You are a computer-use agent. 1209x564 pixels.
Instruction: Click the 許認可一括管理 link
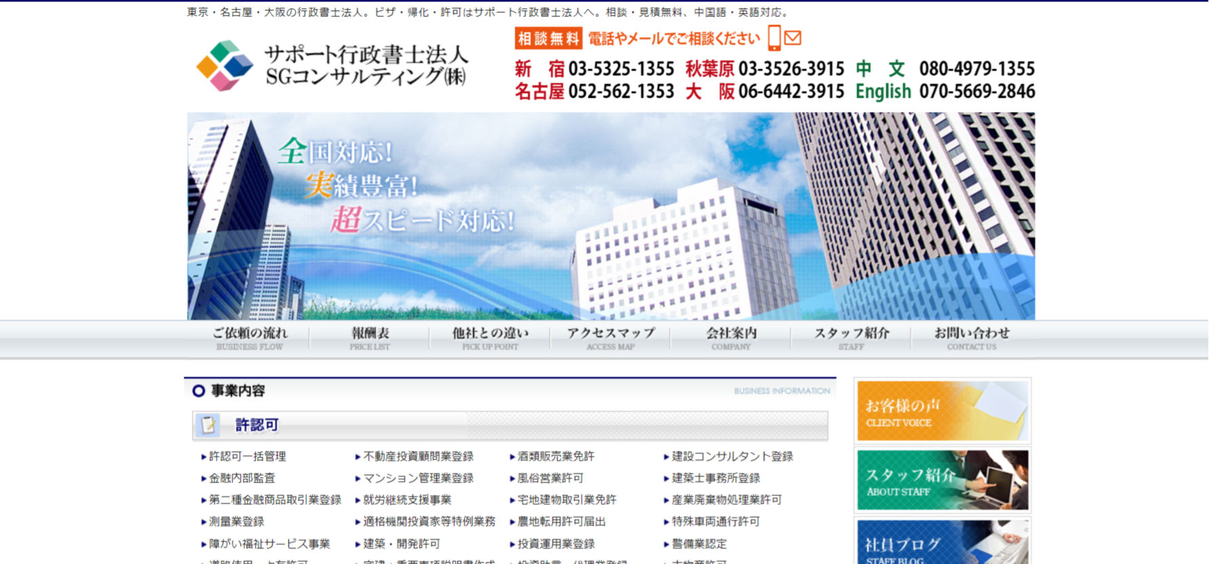pos(247,457)
